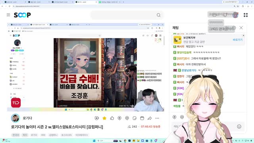This screenshot has height=143, width=254.
Task: Click the AD balloon icon under the video
Action: coord(127,118)
